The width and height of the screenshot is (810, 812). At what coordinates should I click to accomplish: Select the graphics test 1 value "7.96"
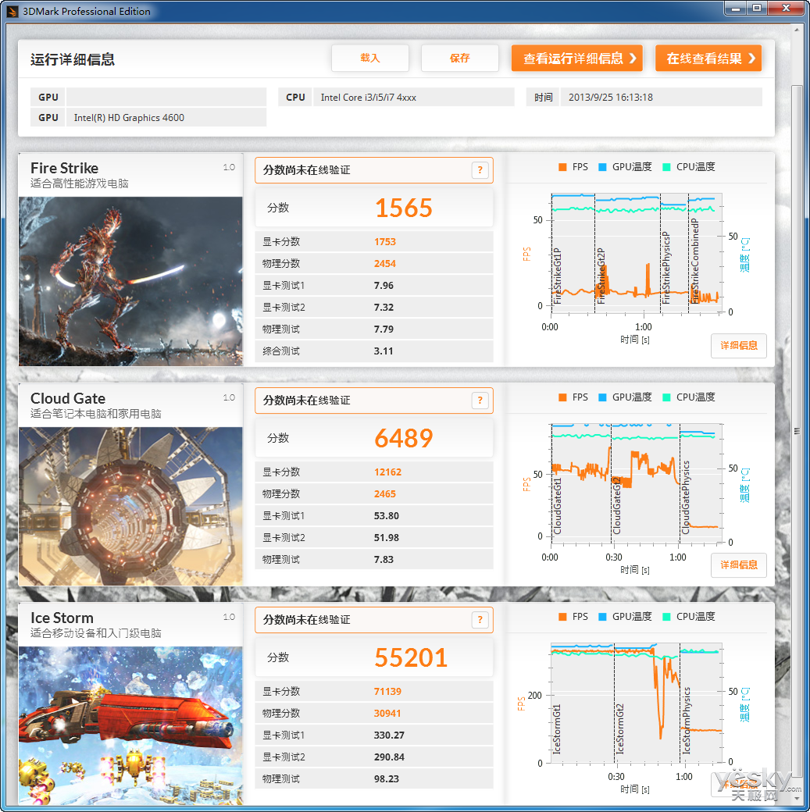point(384,285)
